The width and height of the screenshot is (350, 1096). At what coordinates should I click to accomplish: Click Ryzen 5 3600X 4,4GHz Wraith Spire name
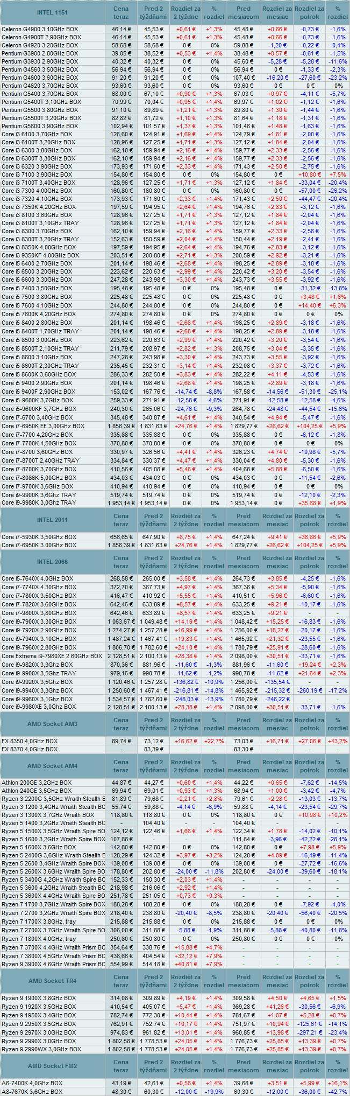(x=53, y=896)
